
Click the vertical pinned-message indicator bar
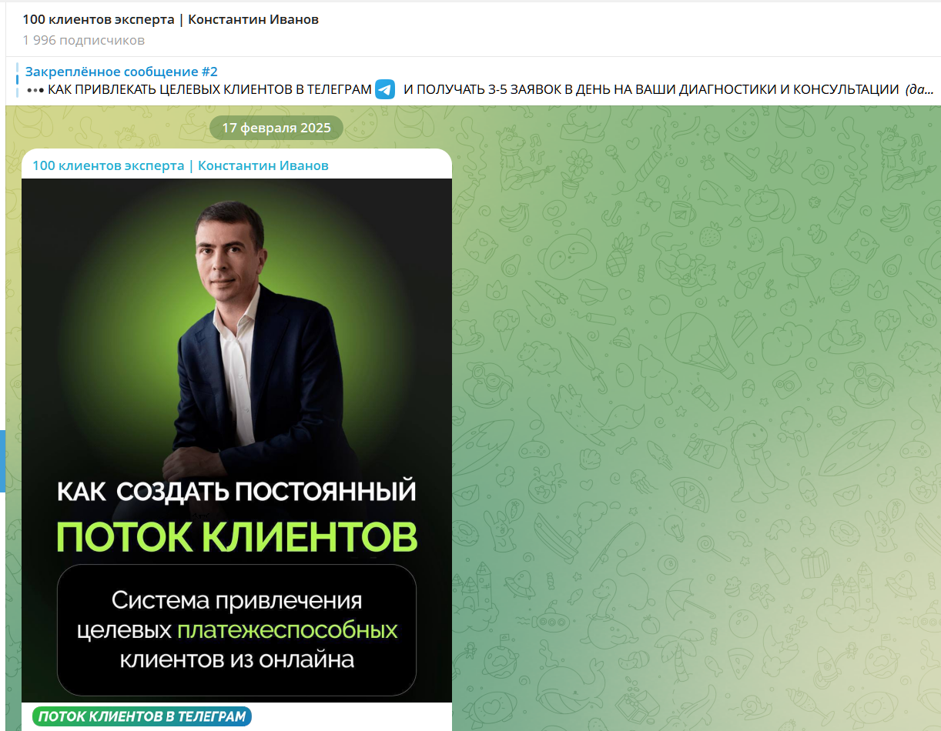coord(17,80)
